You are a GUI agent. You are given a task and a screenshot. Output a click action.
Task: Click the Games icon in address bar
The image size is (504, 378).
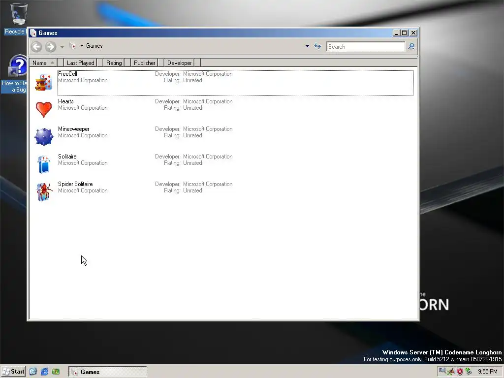click(x=73, y=46)
